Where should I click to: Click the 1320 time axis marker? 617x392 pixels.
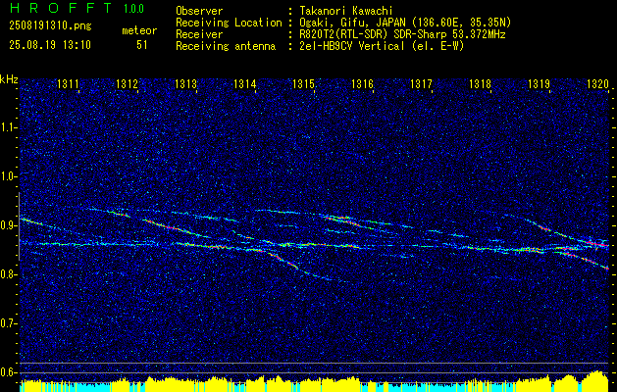coord(597,83)
